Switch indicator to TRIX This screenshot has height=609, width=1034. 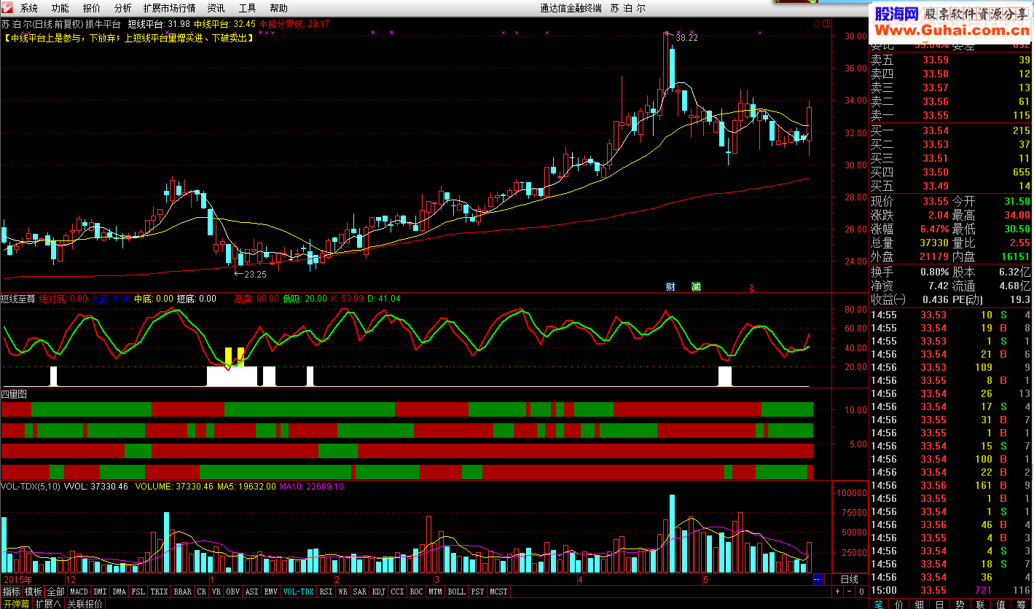159,592
